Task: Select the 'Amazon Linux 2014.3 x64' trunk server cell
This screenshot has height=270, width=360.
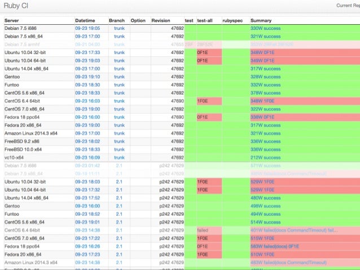Action: click(x=39, y=133)
